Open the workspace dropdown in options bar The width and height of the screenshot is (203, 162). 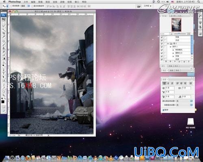point(147,6)
